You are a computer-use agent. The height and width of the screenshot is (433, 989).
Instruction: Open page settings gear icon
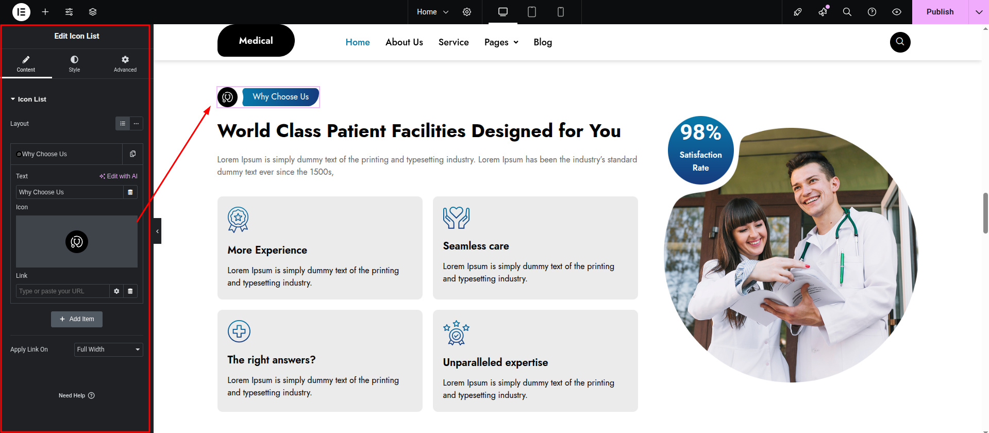click(x=467, y=12)
